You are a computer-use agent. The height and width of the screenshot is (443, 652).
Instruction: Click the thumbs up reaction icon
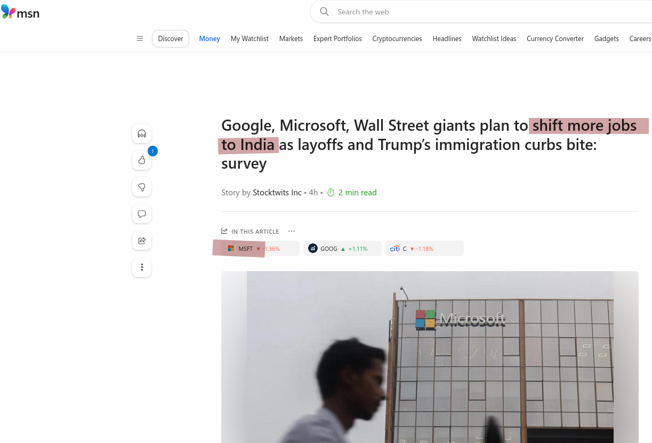pos(141,160)
